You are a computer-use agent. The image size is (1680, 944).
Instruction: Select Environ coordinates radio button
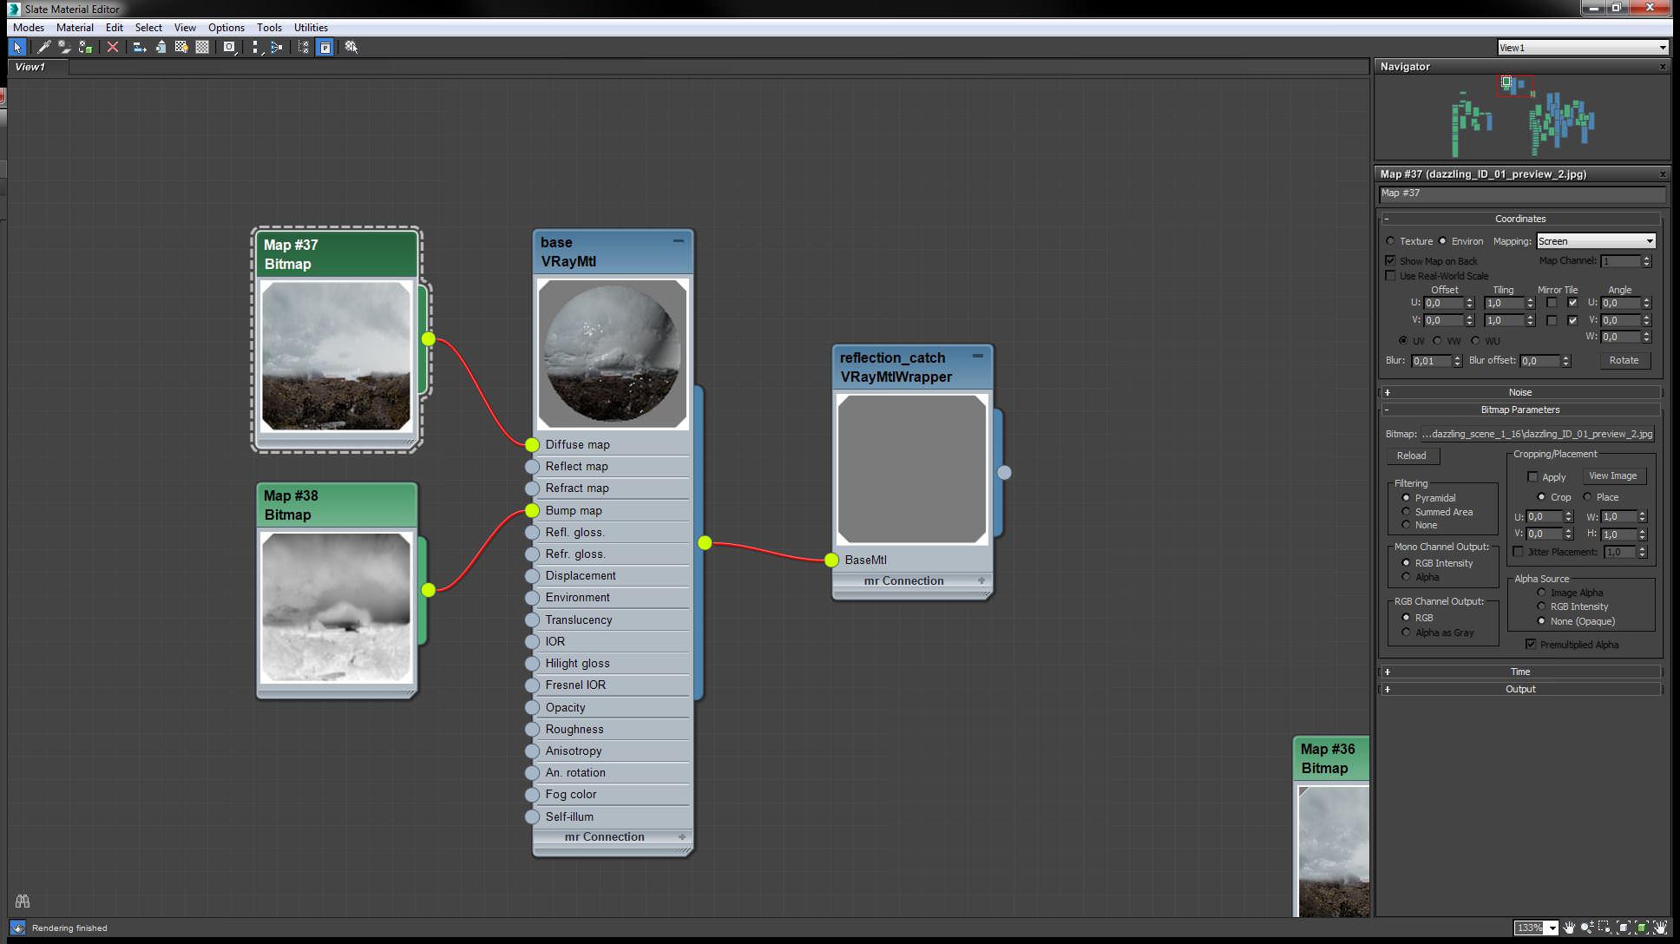coord(1443,241)
